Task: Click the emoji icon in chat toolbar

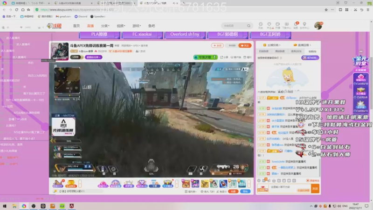Action: tap(259, 181)
